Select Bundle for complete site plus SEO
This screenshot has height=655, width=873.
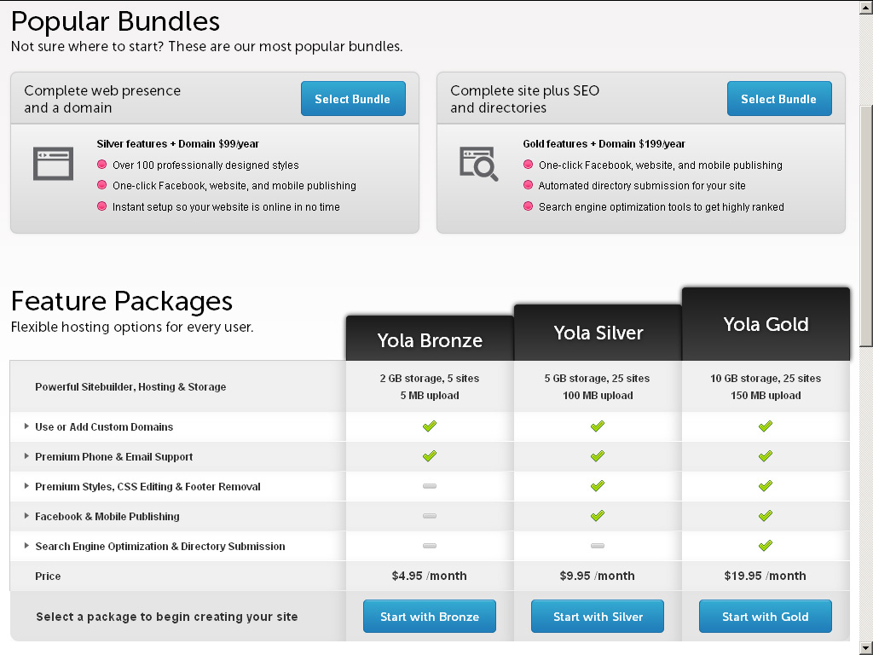779,99
